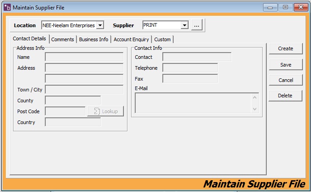Click the E-Mail scrollbar up arrow
This screenshot has width=311, height=192.
[255, 98]
